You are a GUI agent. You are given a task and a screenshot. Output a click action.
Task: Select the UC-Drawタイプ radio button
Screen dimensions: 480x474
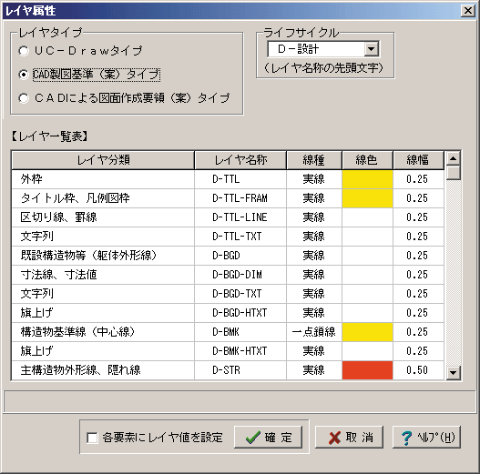[24, 51]
